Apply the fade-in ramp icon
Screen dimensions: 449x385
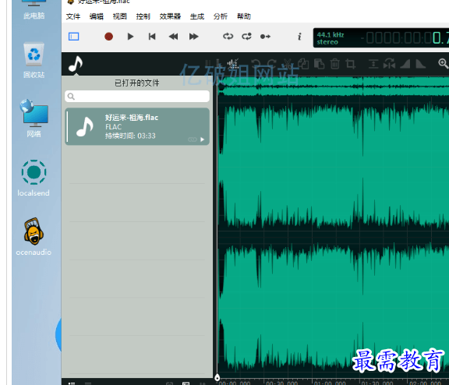[405, 64]
